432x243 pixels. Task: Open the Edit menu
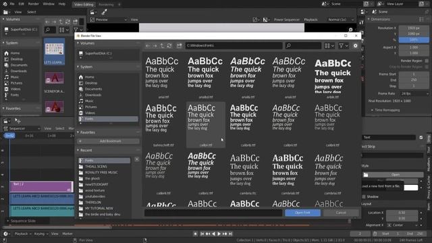click(21, 4)
